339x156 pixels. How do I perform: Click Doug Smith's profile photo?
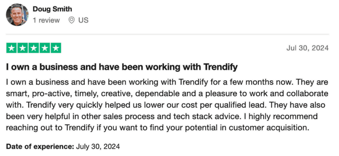pos(17,15)
